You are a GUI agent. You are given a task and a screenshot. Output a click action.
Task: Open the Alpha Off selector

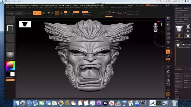point(10,38)
